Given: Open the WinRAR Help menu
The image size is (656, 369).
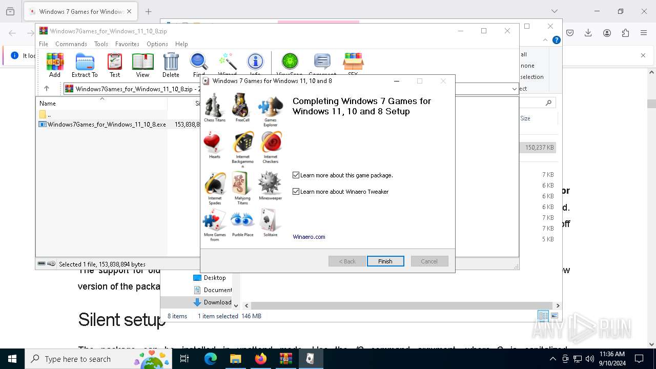Looking at the screenshot, I should pos(181,44).
